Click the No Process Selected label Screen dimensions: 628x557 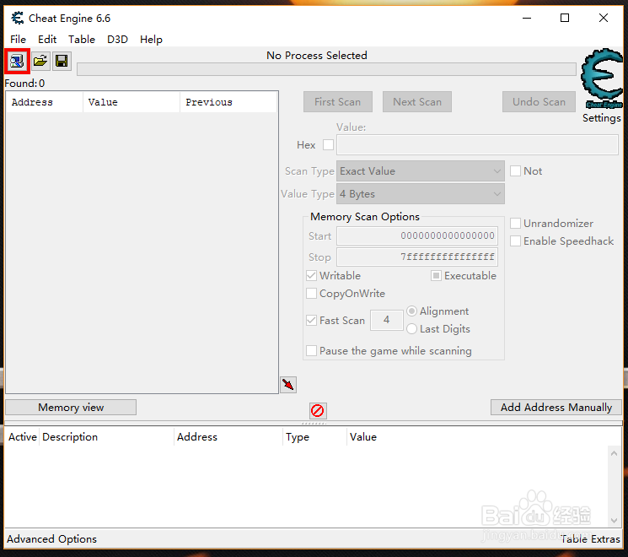pos(316,56)
